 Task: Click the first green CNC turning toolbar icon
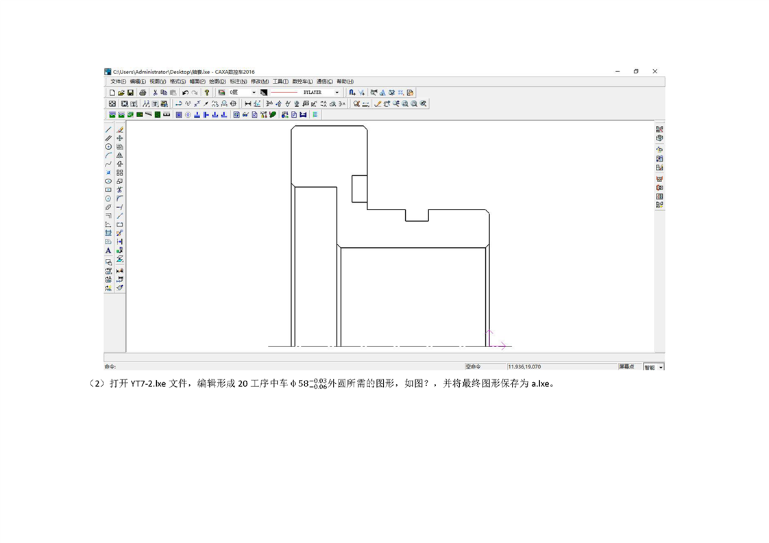tap(112, 114)
